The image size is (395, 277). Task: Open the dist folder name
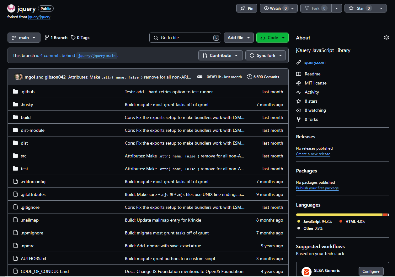(x=24, y=143)
